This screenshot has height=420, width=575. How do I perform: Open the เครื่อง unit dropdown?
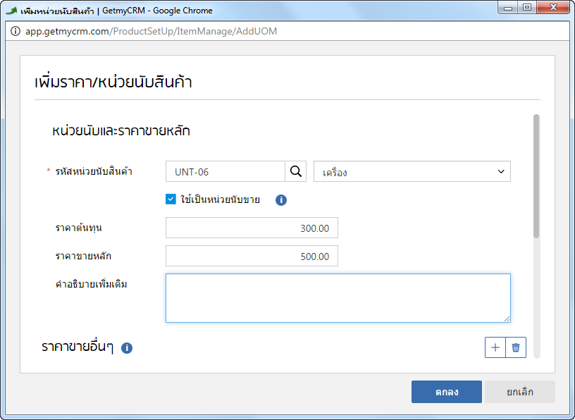412,171
